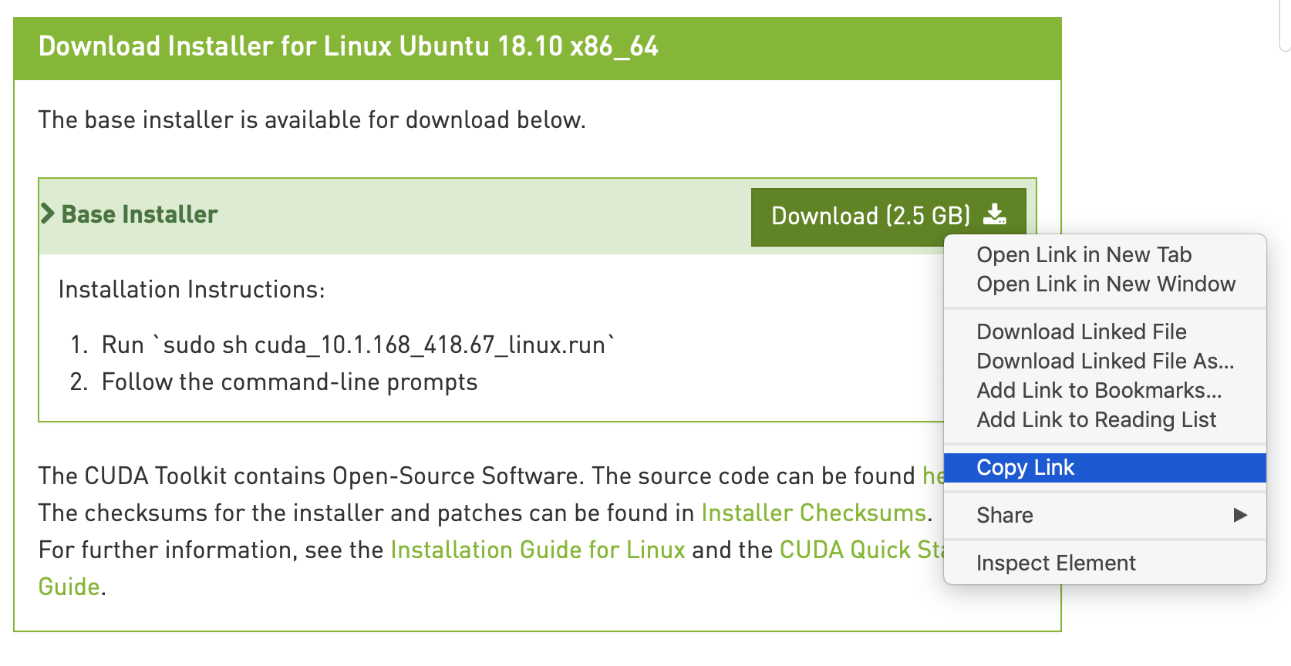Select Open Link in New Tab
Image resolution: width=1291 pixels, height=666 pixels.
(1084, 254)
